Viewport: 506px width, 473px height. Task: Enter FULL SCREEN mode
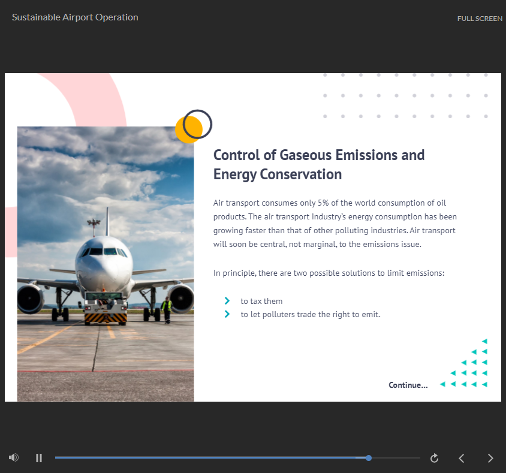coord(480,19)
